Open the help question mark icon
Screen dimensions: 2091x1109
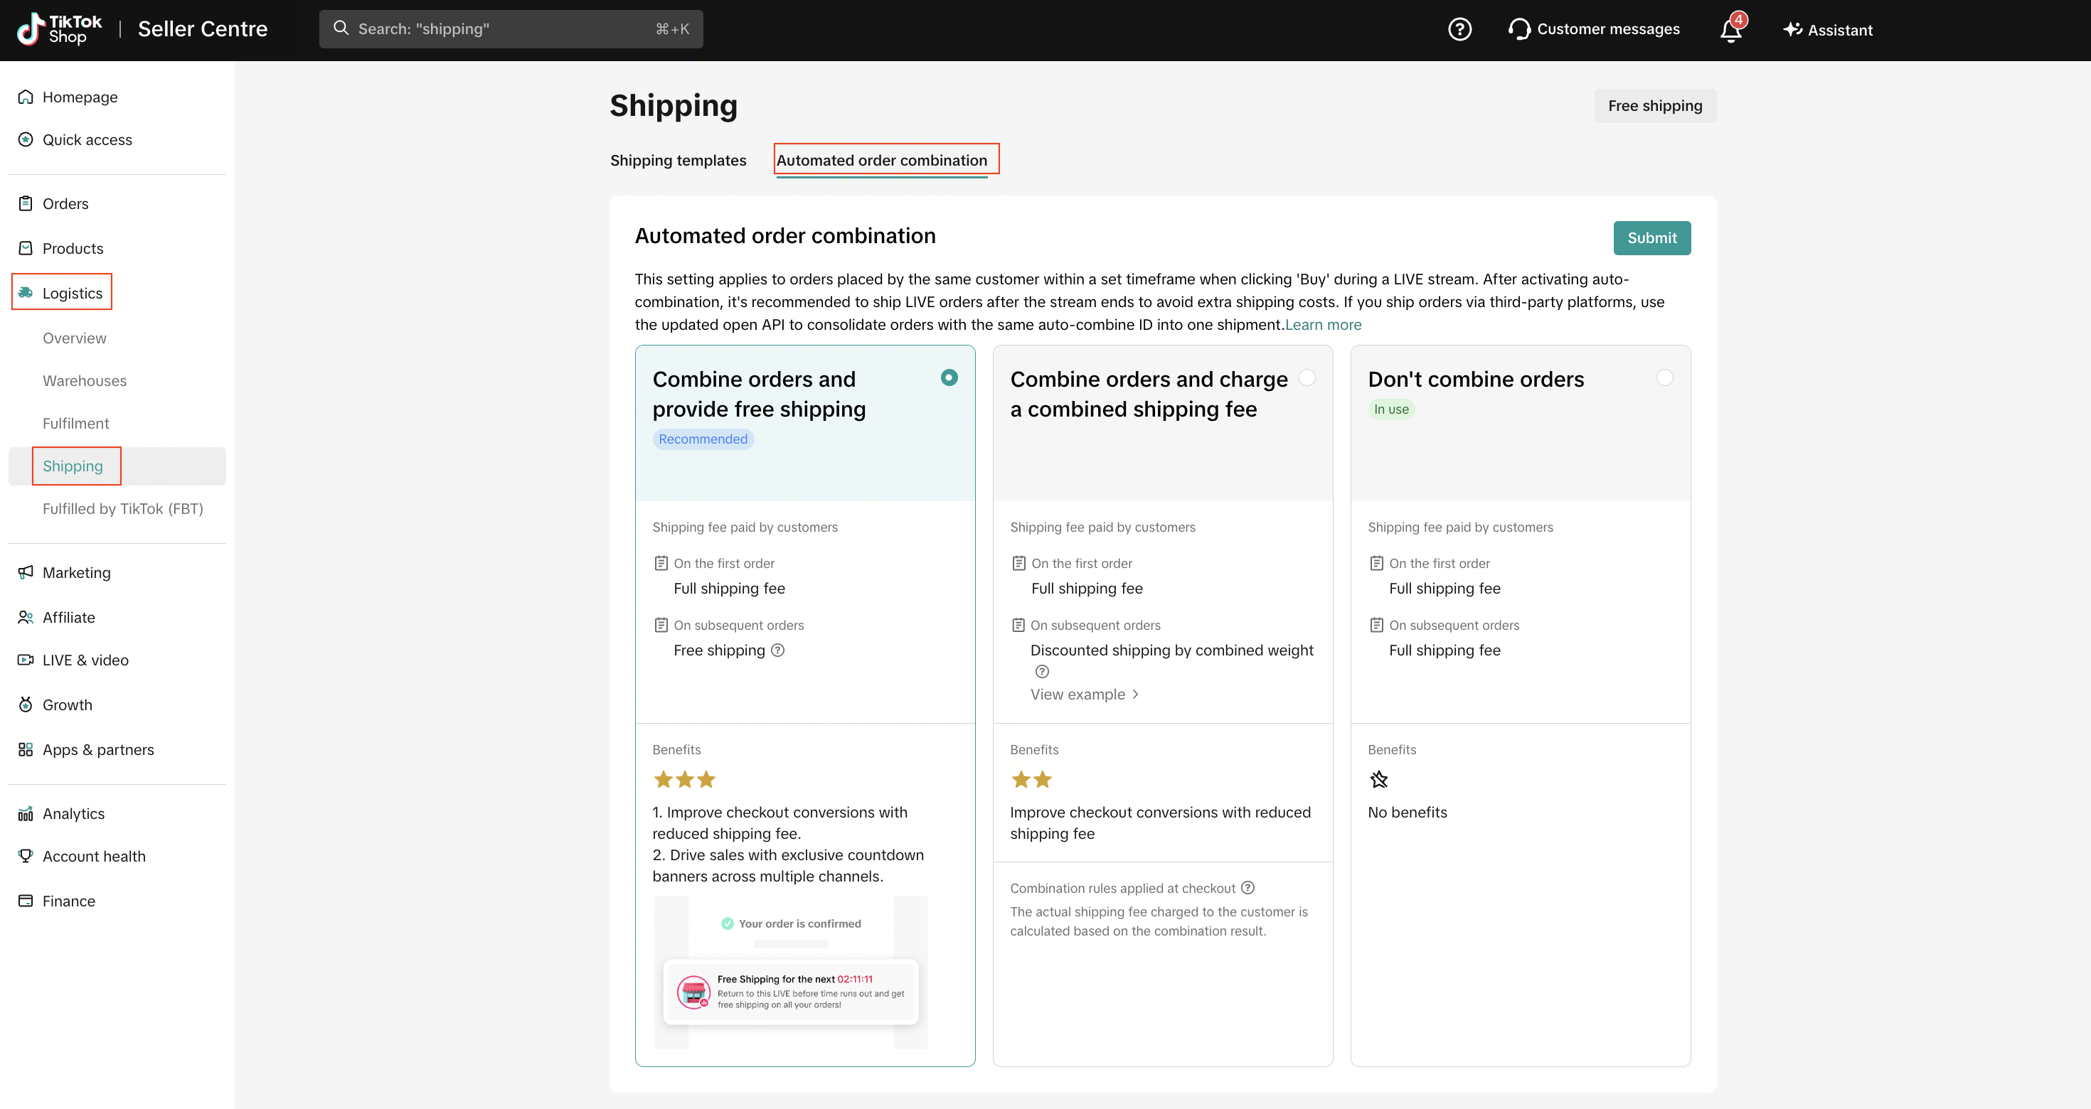coord(1459,29)
